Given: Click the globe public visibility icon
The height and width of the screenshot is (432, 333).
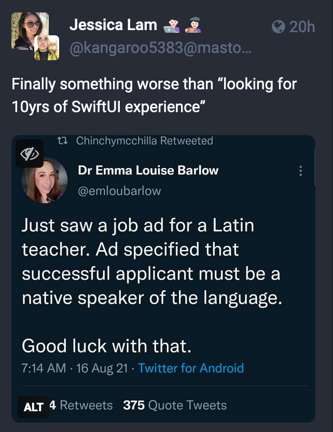Looking at the screenshot, I should pyautogui.click(x=279, y=26).
